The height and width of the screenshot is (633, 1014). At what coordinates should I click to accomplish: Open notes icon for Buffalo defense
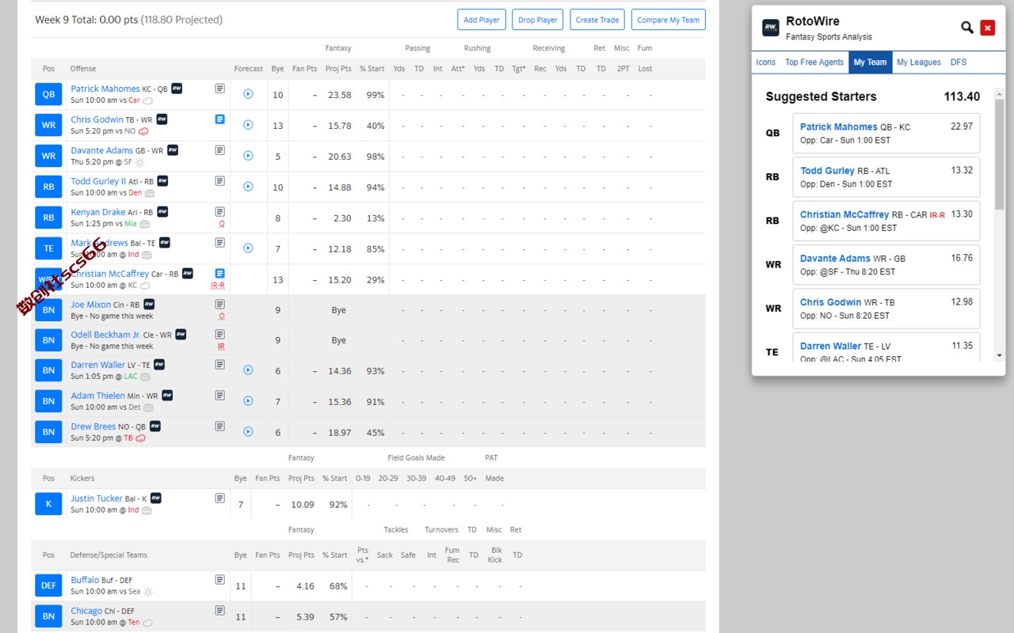tap(220, 580)
